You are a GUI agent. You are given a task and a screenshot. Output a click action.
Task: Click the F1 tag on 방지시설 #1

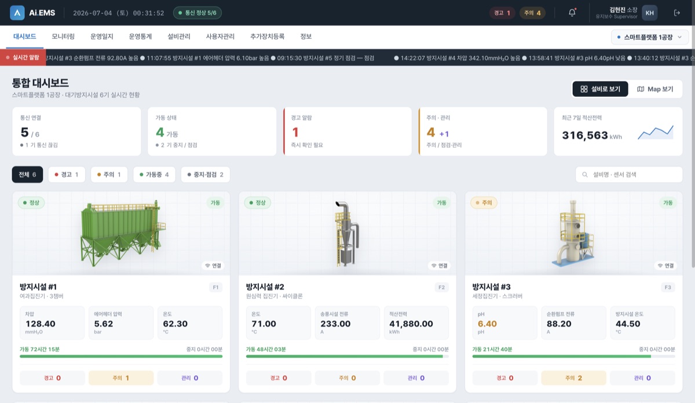(216, 287)
